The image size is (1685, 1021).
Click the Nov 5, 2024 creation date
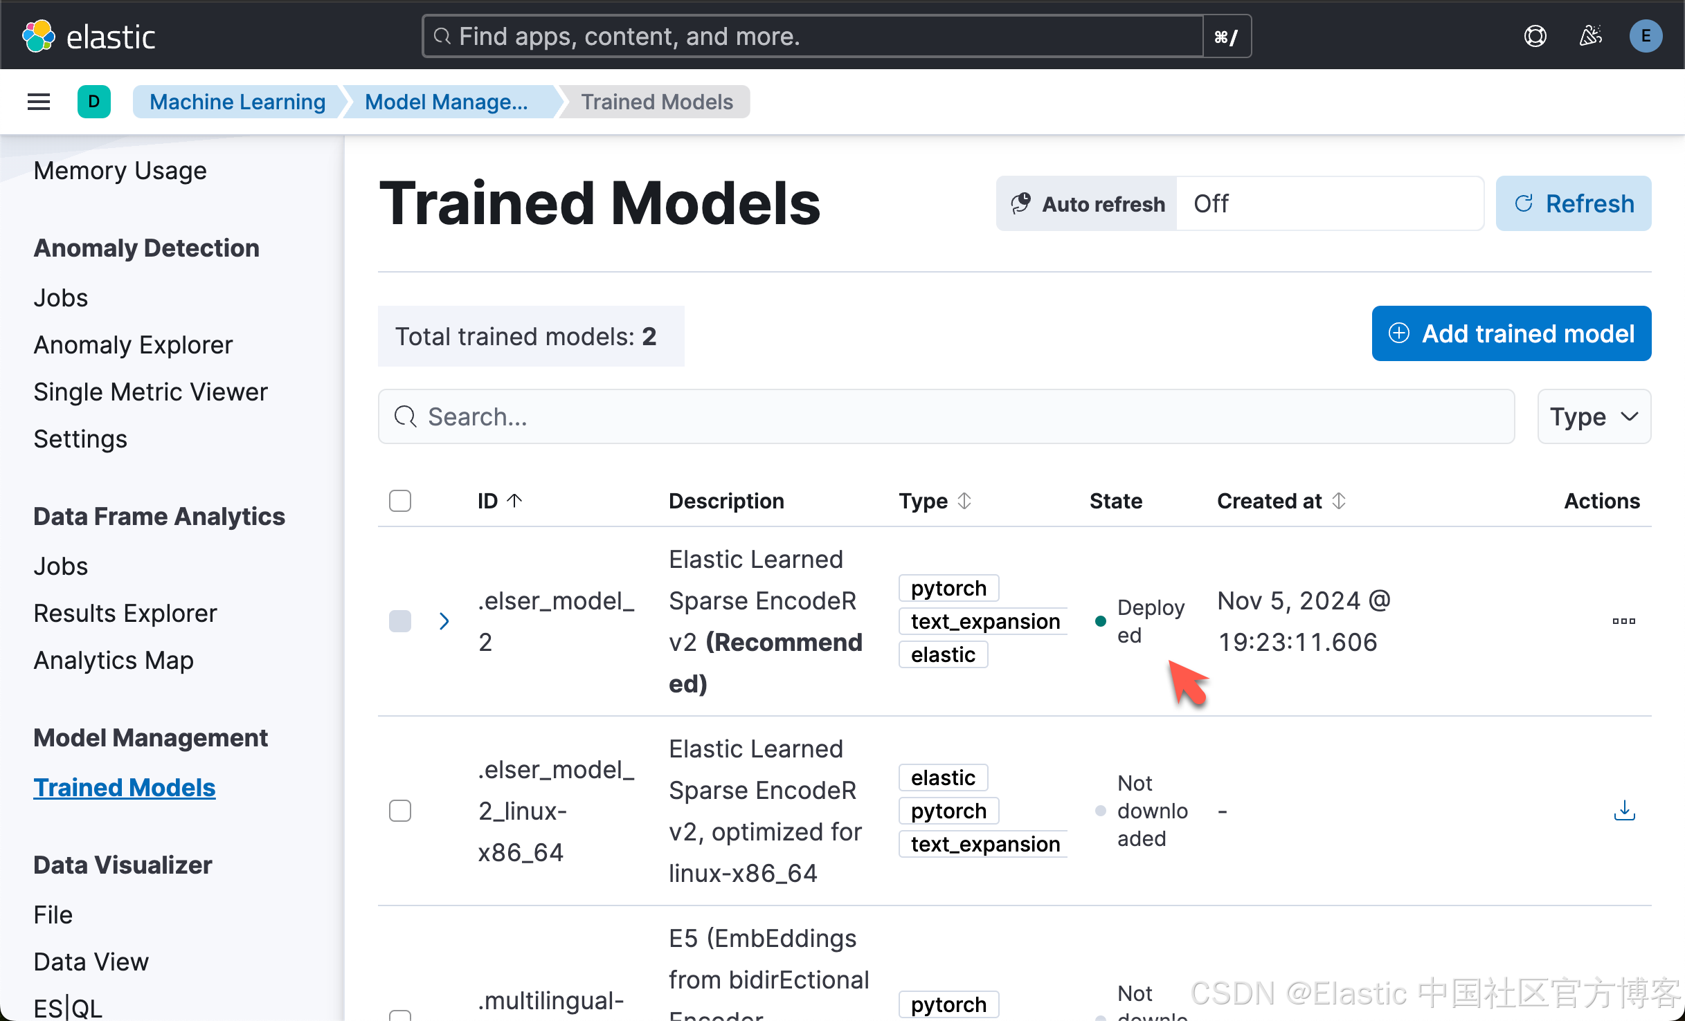[x=1304, y=621]
